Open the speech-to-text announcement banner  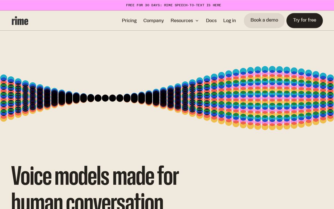pos(167,5)
